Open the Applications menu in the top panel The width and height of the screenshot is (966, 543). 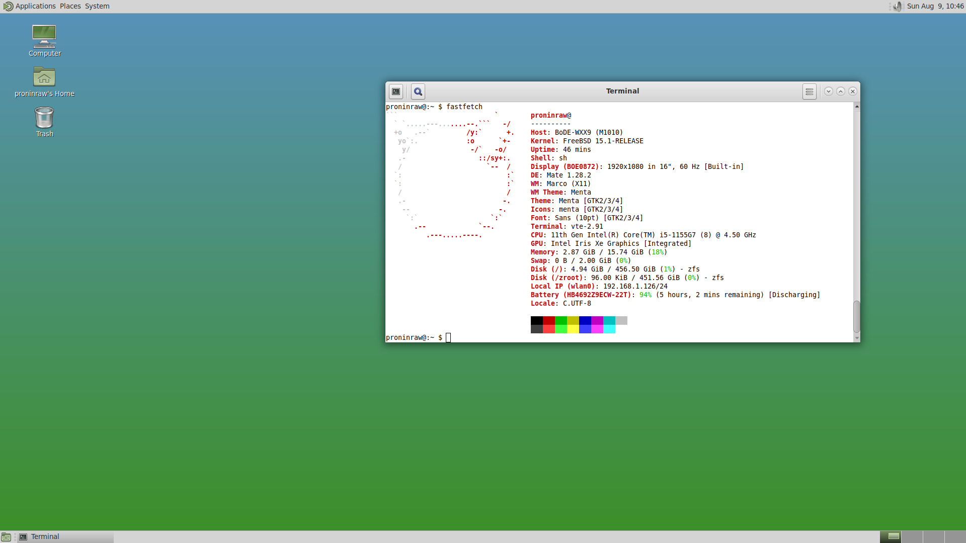30,6
